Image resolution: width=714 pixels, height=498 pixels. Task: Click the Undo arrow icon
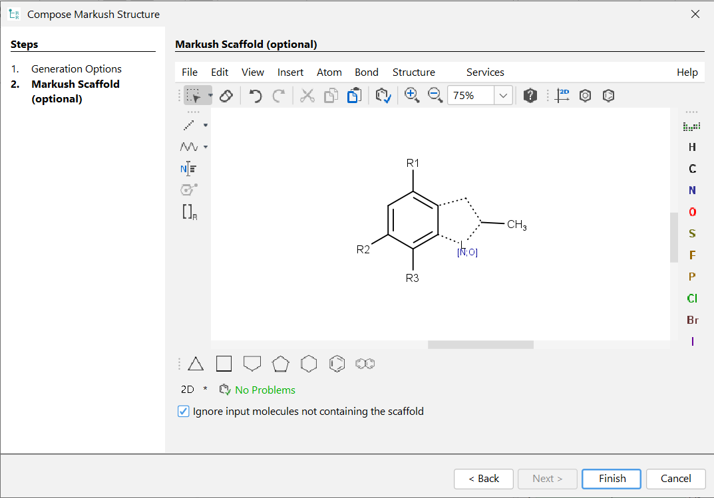256,96
